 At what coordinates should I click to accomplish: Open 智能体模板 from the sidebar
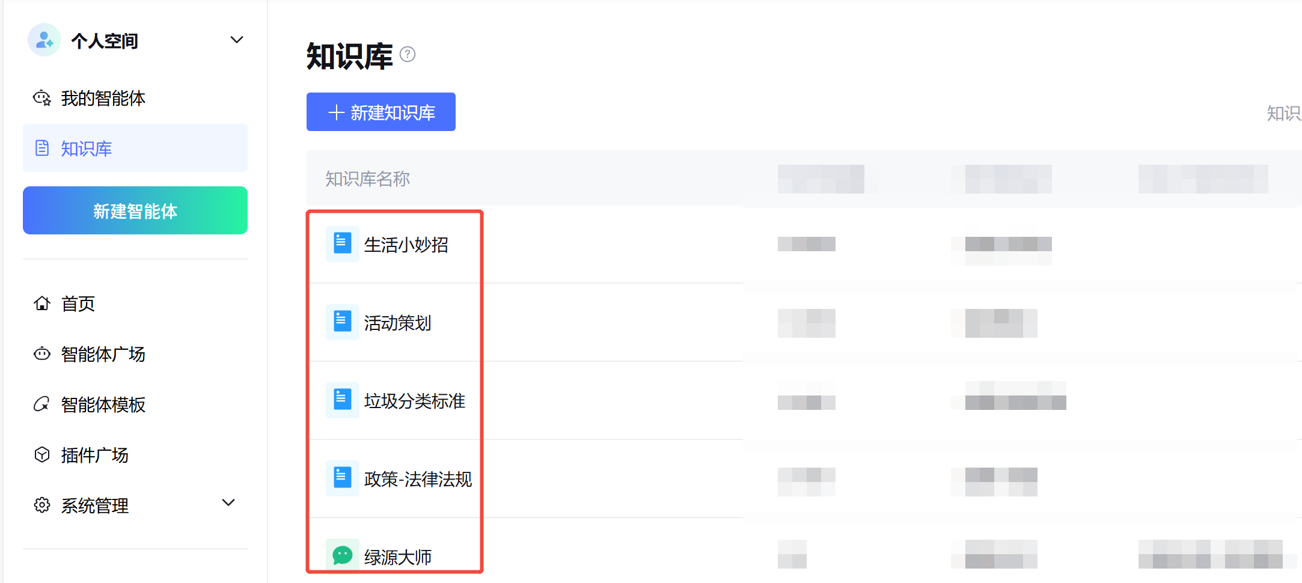tap(103, 404)
